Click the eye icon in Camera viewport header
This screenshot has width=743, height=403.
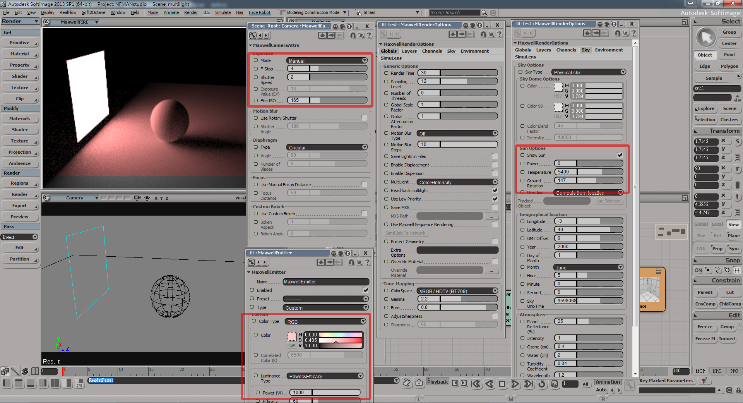coord(147,198)
